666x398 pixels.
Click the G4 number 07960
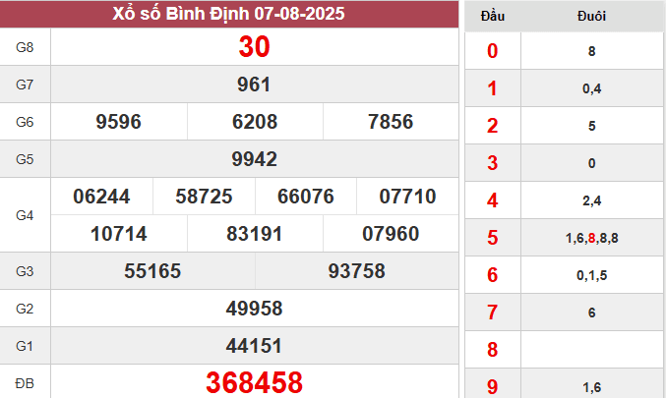coord(391,234)
